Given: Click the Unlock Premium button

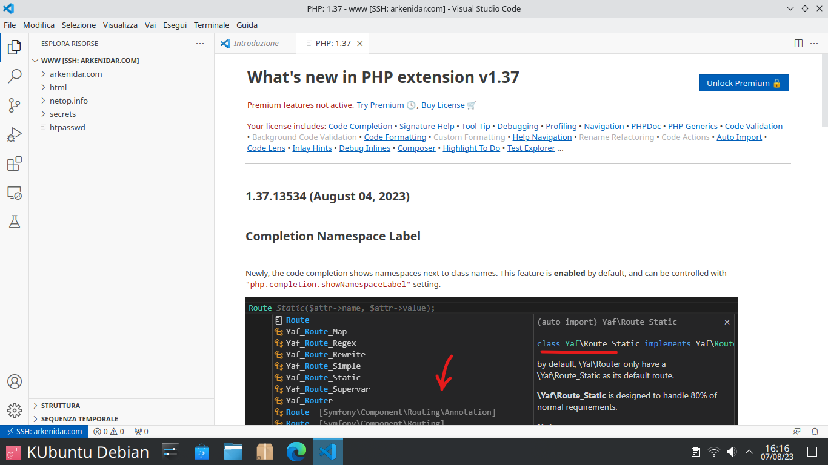Looking at the screenshot, I should click(744, 83).
